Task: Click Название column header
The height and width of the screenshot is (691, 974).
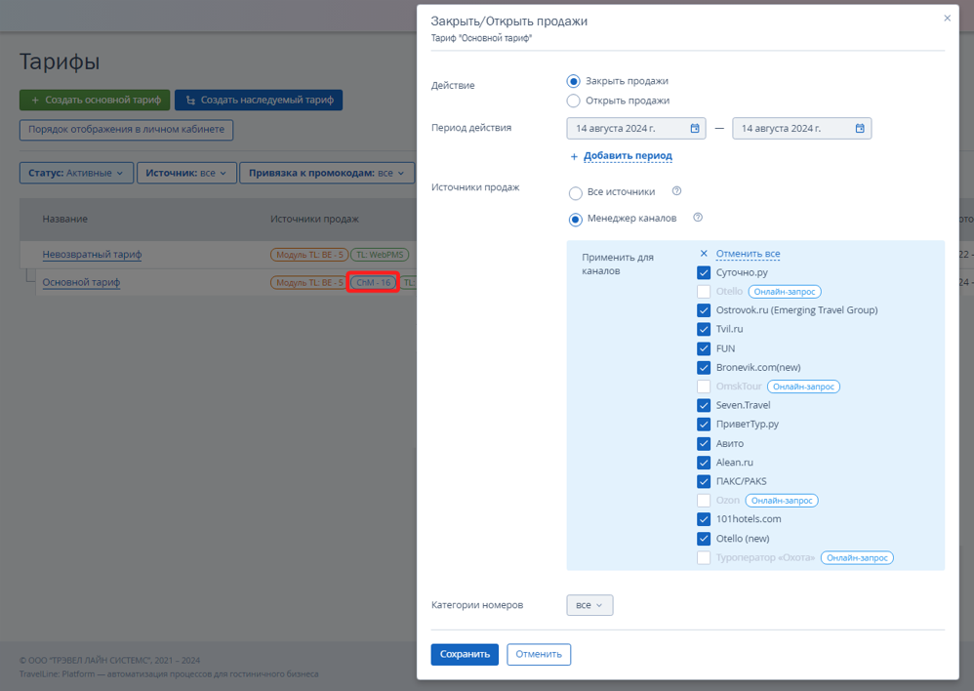Action: tap(65, 219)
